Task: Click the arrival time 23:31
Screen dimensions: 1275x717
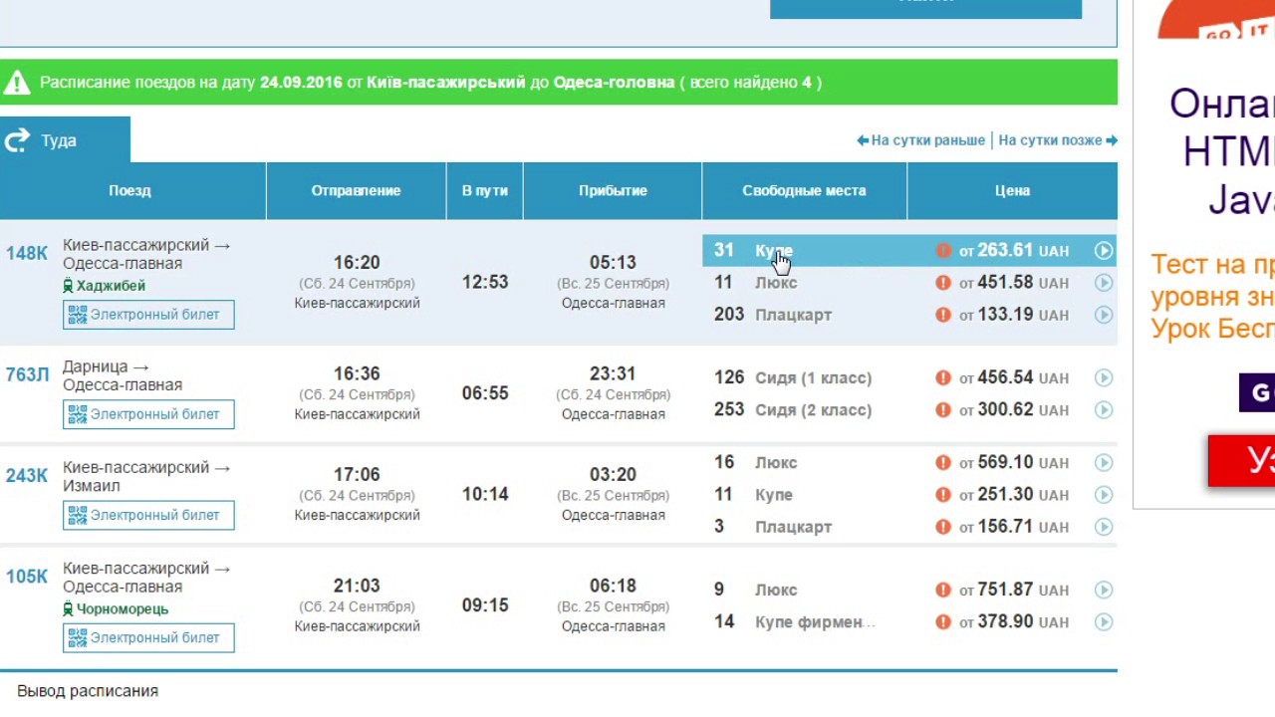Action: click(613, 374)
